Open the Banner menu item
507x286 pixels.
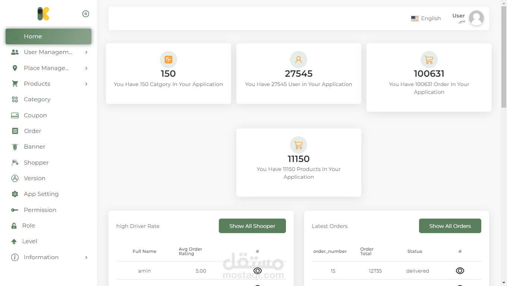(48, 147)
